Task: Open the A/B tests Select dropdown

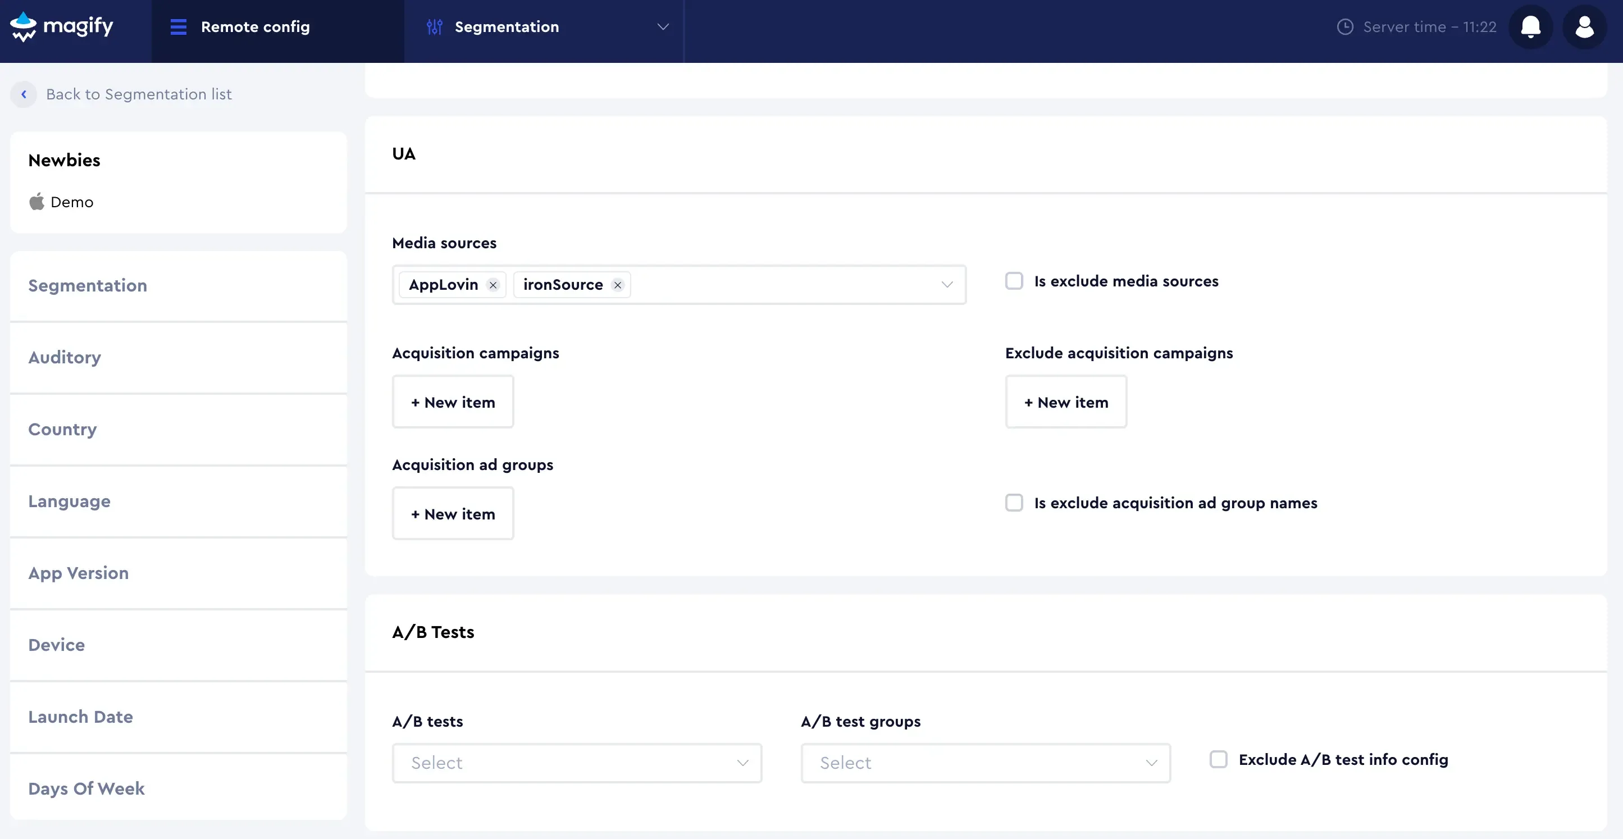Action: coord(577,763)
